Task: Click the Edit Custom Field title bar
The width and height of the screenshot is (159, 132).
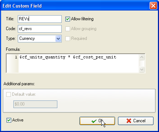Action: (75, 6)
